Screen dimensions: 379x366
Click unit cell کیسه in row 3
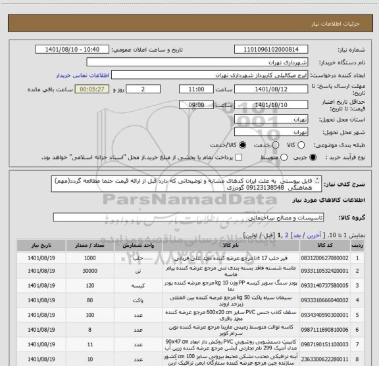(x=138, y=286)
